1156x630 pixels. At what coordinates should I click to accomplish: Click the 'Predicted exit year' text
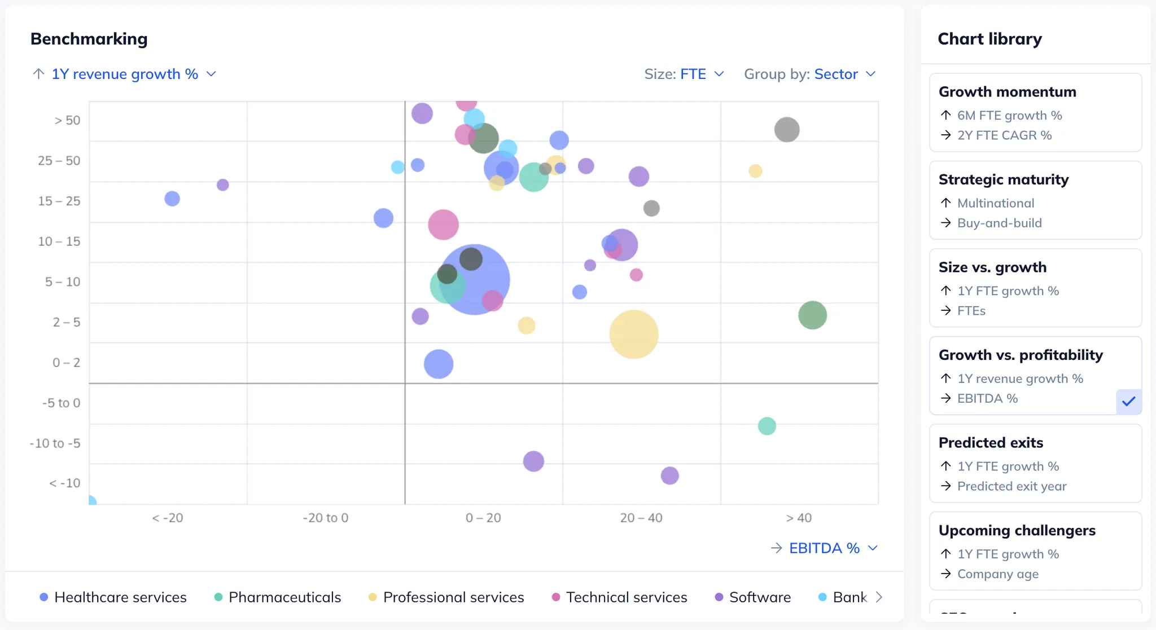1012,486
